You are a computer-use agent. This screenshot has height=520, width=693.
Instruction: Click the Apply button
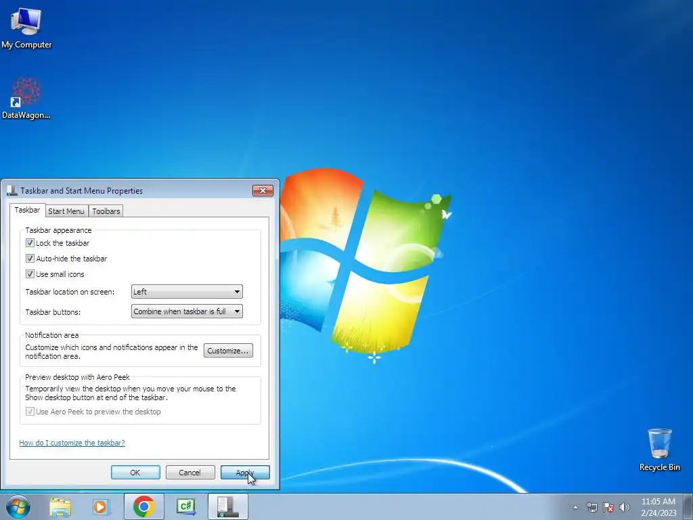click(245, 472)
